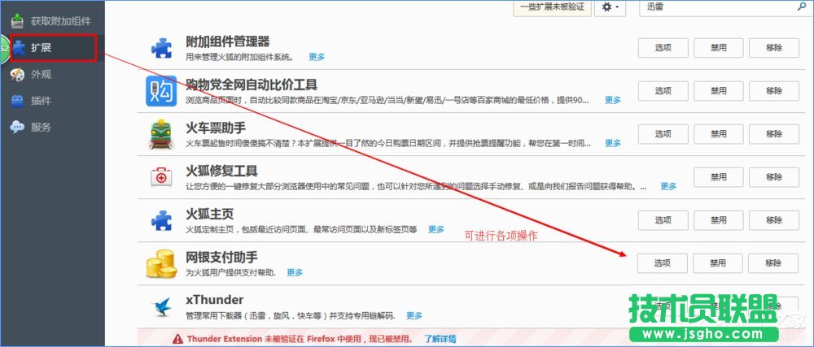Remove 火车票助手 extension
The width and height of the screenshot is (814, 347).
[x=774, y=134]
